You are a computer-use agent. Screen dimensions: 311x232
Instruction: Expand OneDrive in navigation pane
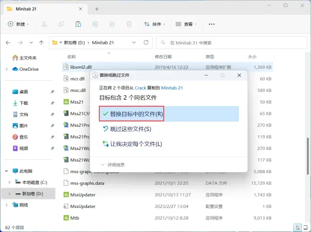click(x=7, y=69)
